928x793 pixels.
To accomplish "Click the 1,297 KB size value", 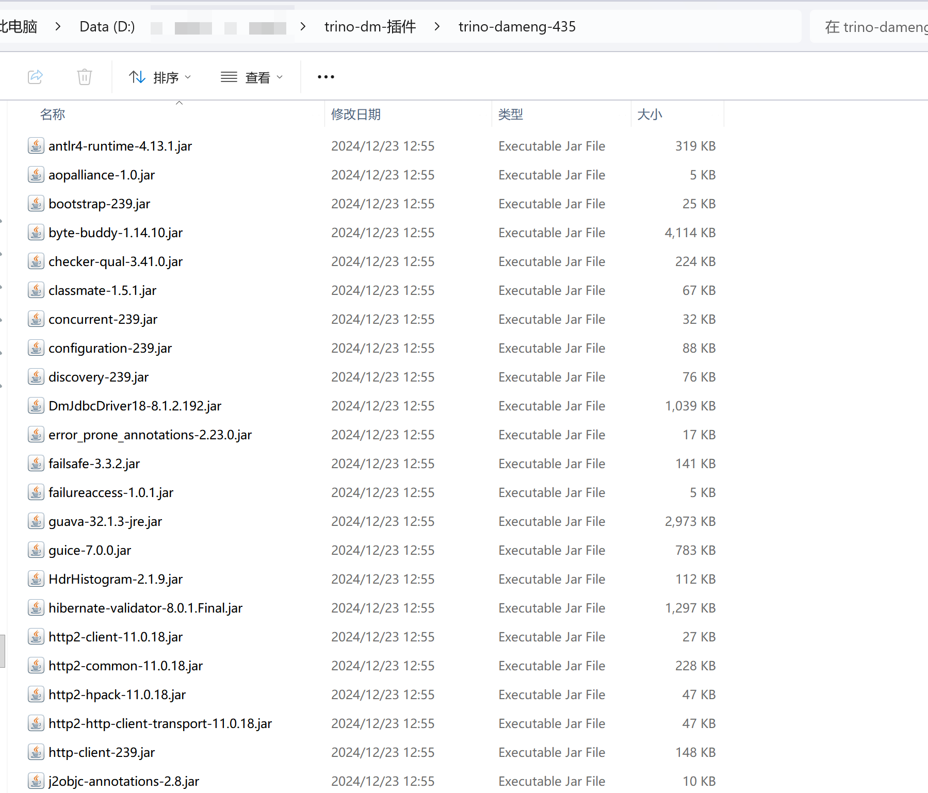I will click(690, 608).
